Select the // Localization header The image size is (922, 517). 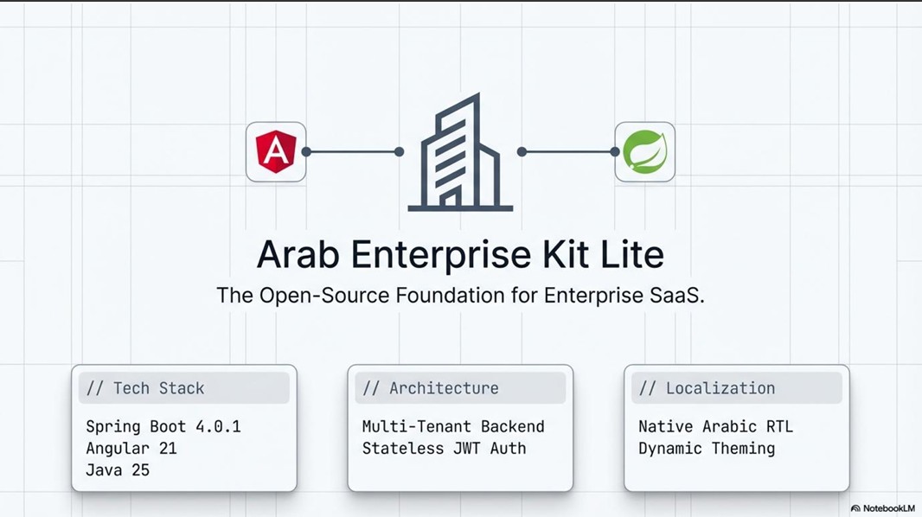(737, 387)
